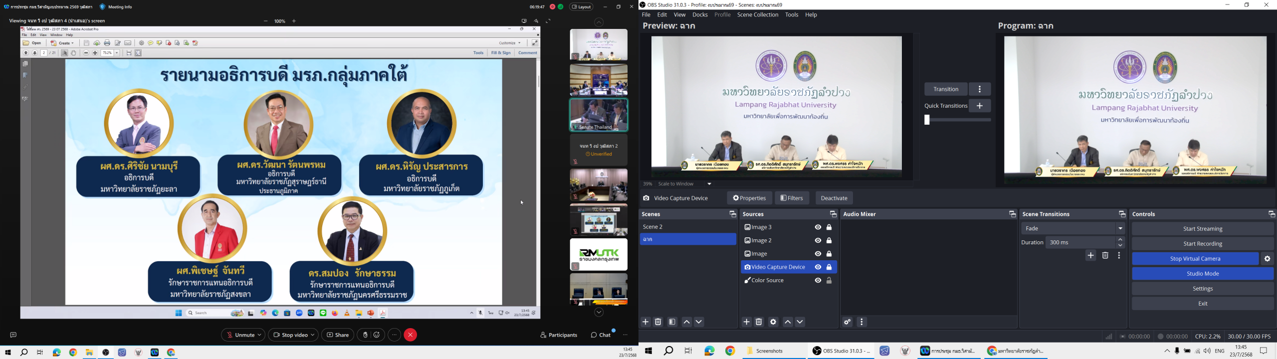Raise hand in Webex meeting
Viewport: 1277px width, 359px height.
pyautogui.click(x=365, y=335)
